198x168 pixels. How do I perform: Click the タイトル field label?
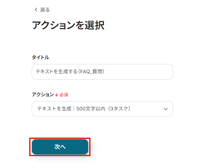tap(40, 57)
